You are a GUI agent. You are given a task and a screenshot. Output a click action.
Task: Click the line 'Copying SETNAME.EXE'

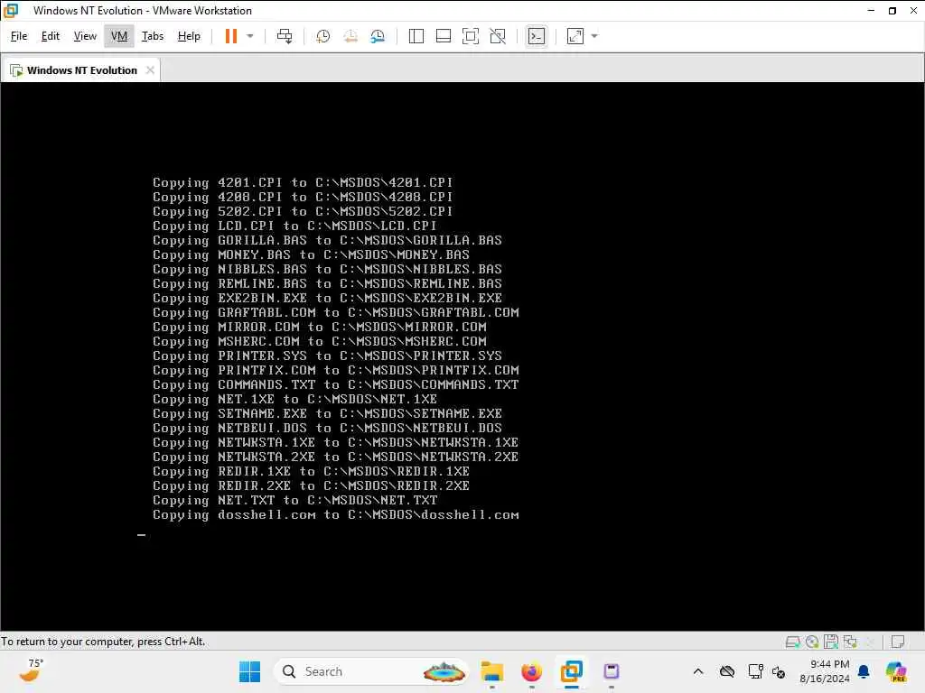(327, 413)
